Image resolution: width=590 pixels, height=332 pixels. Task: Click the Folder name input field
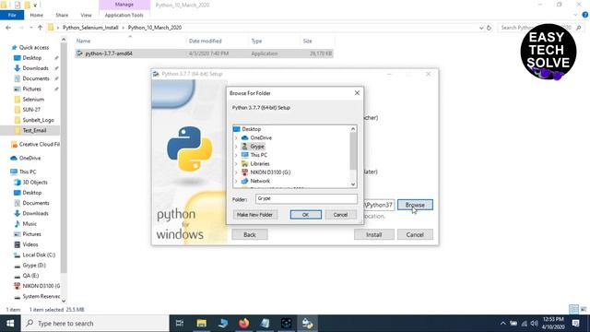(x=306, y=199)
